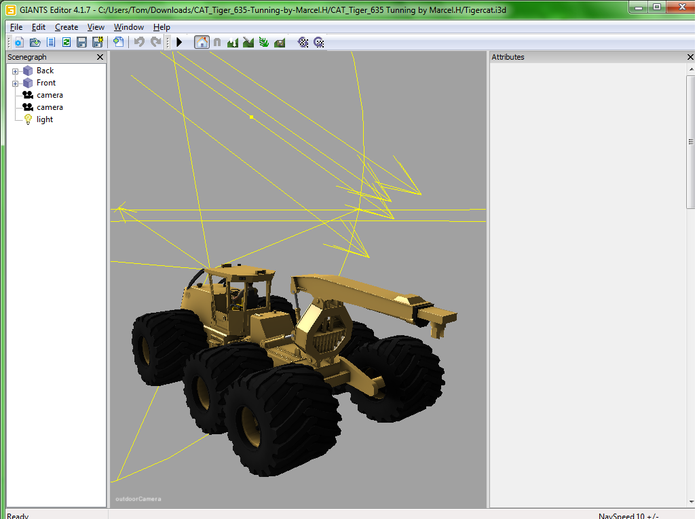
Task: Click the import document plus icon
Action: [x=118, y=42]
